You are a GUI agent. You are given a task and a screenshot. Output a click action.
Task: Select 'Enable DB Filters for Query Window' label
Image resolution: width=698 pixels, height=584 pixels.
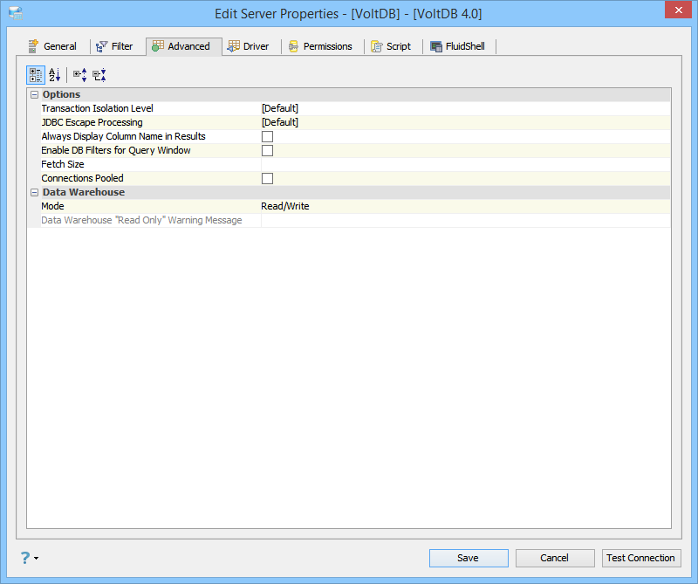pos(116,150)
